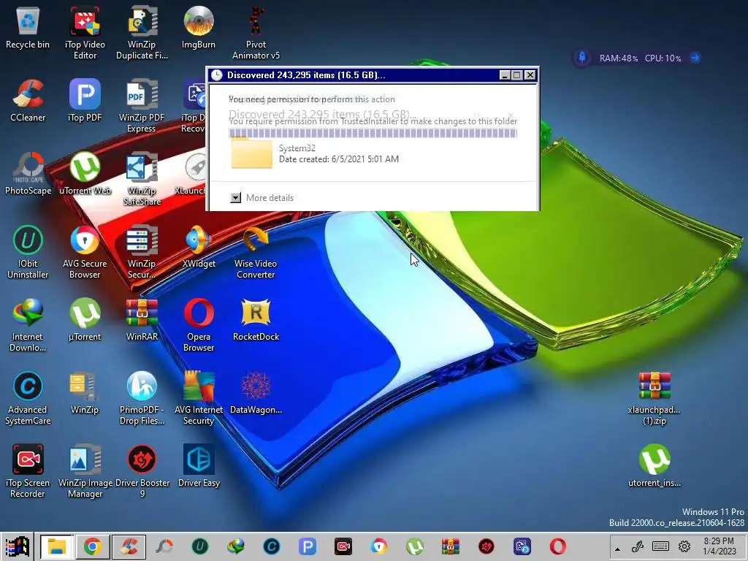Screen dimensions: 748x561
Task: Open Wise Video Converter icon
Action: click(256, 251)
